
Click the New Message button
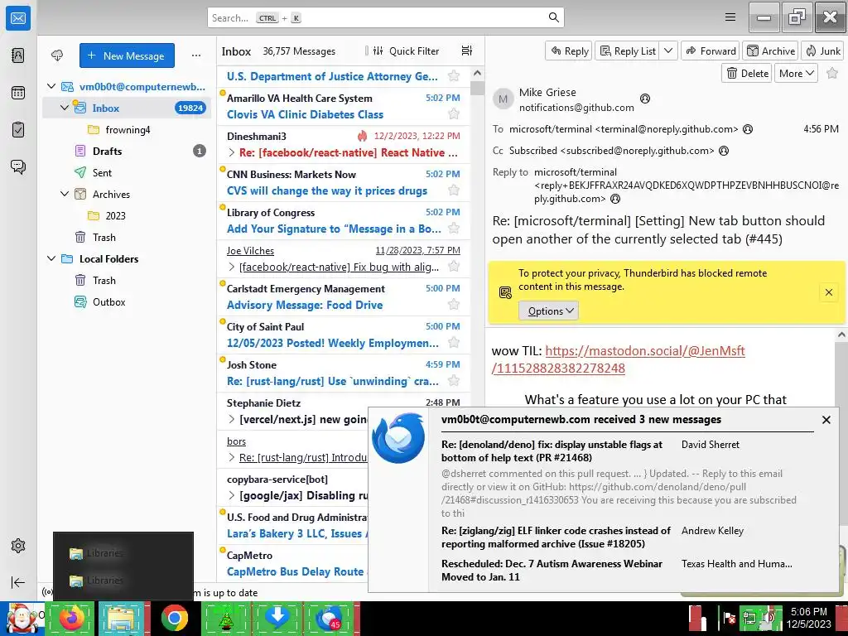coord(127,55)
